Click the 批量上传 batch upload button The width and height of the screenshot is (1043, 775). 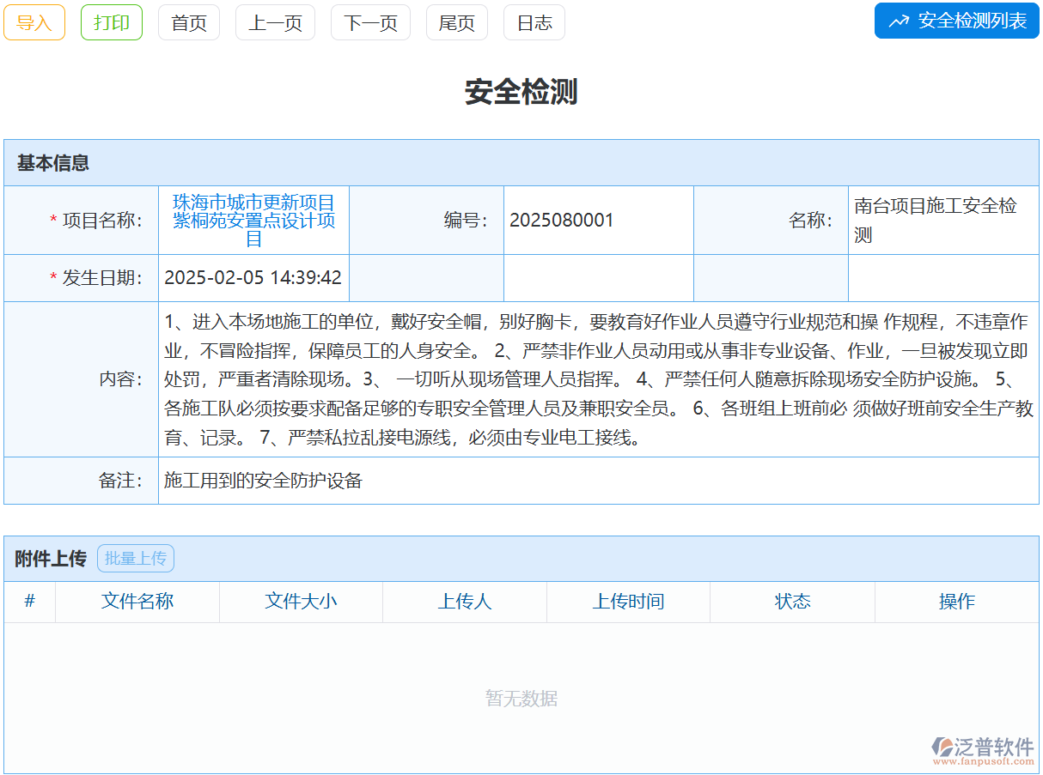pos(135,558)
